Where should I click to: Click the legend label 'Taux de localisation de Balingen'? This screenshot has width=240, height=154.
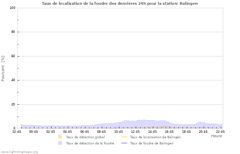click(156, 137)
